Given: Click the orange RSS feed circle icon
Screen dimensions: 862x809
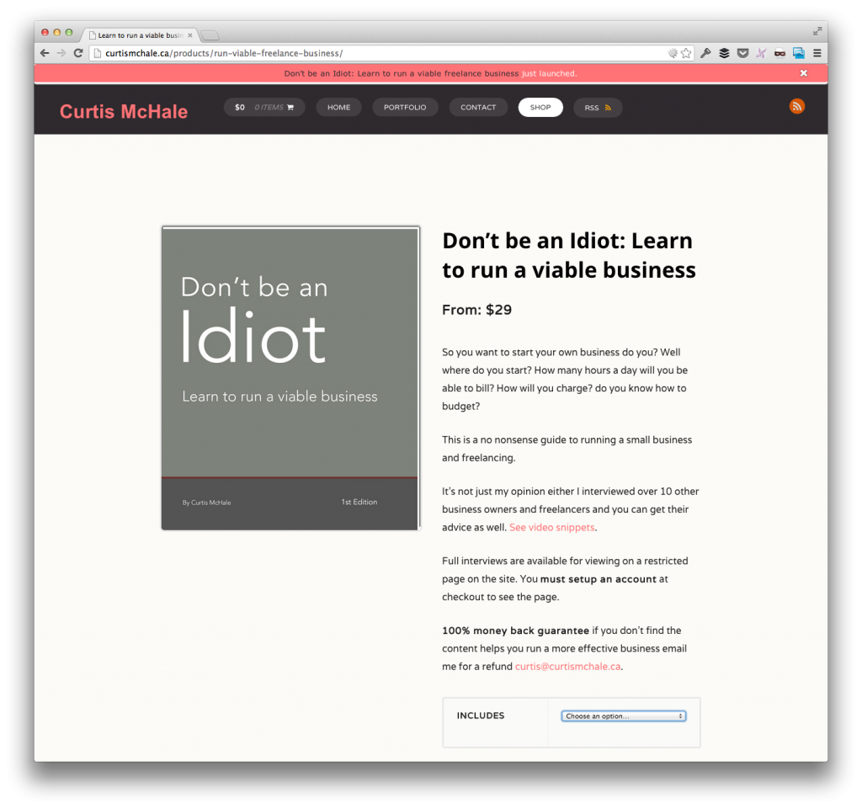Looking at the screenshot, I should (x=797, y=106).
